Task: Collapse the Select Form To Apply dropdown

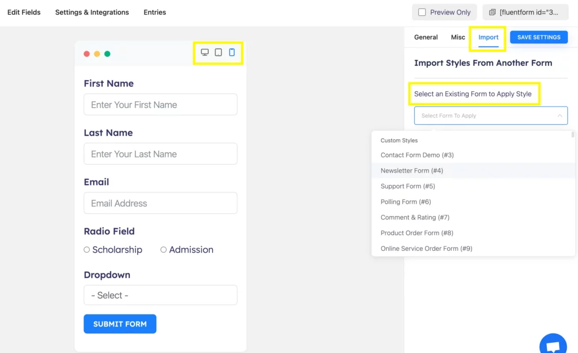Action: click(x=559, y=116)
